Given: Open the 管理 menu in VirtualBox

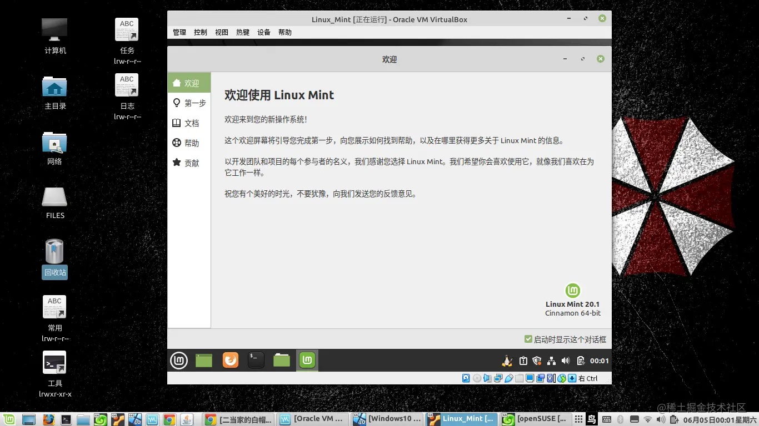Looking at the screenshot, I should point(179,32).
